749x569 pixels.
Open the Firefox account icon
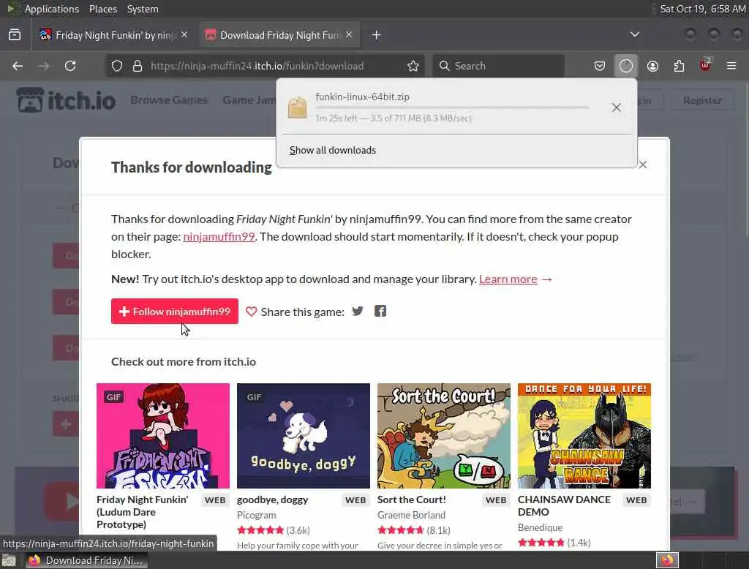652,66
